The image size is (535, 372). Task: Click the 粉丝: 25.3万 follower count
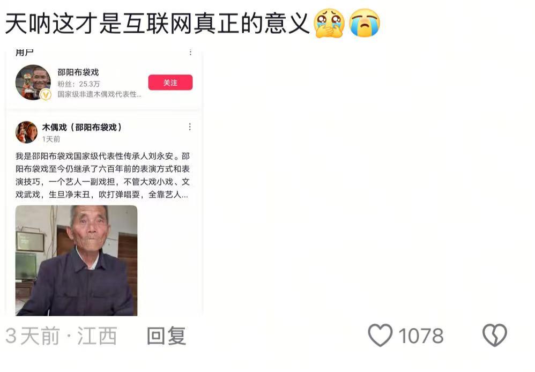point(78,84)
